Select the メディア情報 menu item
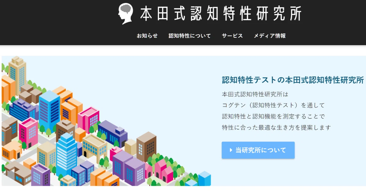This screenshot has width=366, height=191. coord(270,36)
